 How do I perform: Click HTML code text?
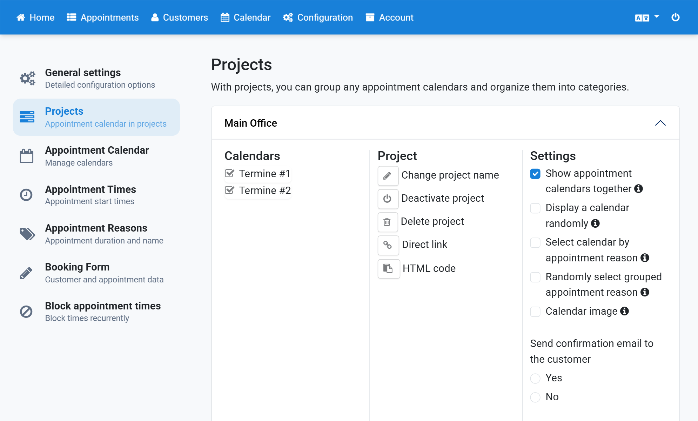tap(429, 268)
